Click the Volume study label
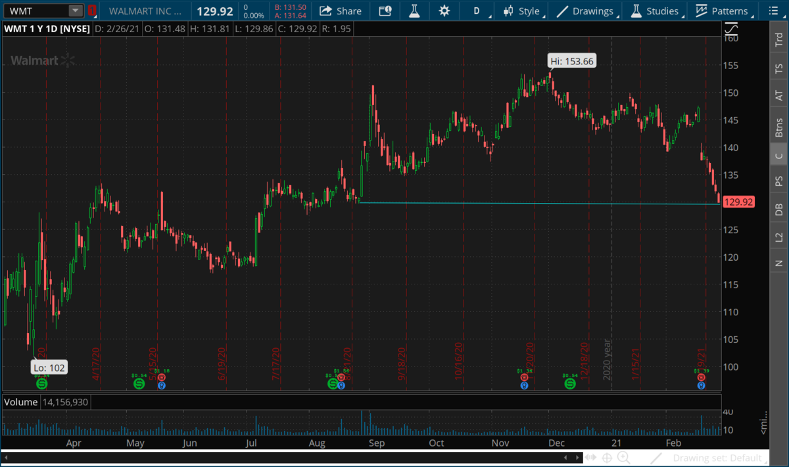Screen dimensions: 789x467 (21, 401)
